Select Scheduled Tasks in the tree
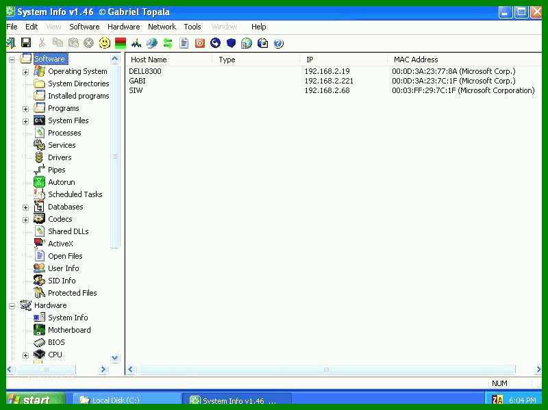 tap(75, 194)
